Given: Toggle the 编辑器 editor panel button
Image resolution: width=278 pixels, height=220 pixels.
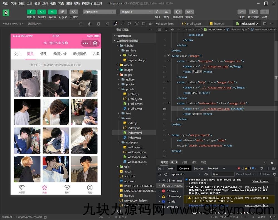Looking at the screenshot, I should click(42, 12).
